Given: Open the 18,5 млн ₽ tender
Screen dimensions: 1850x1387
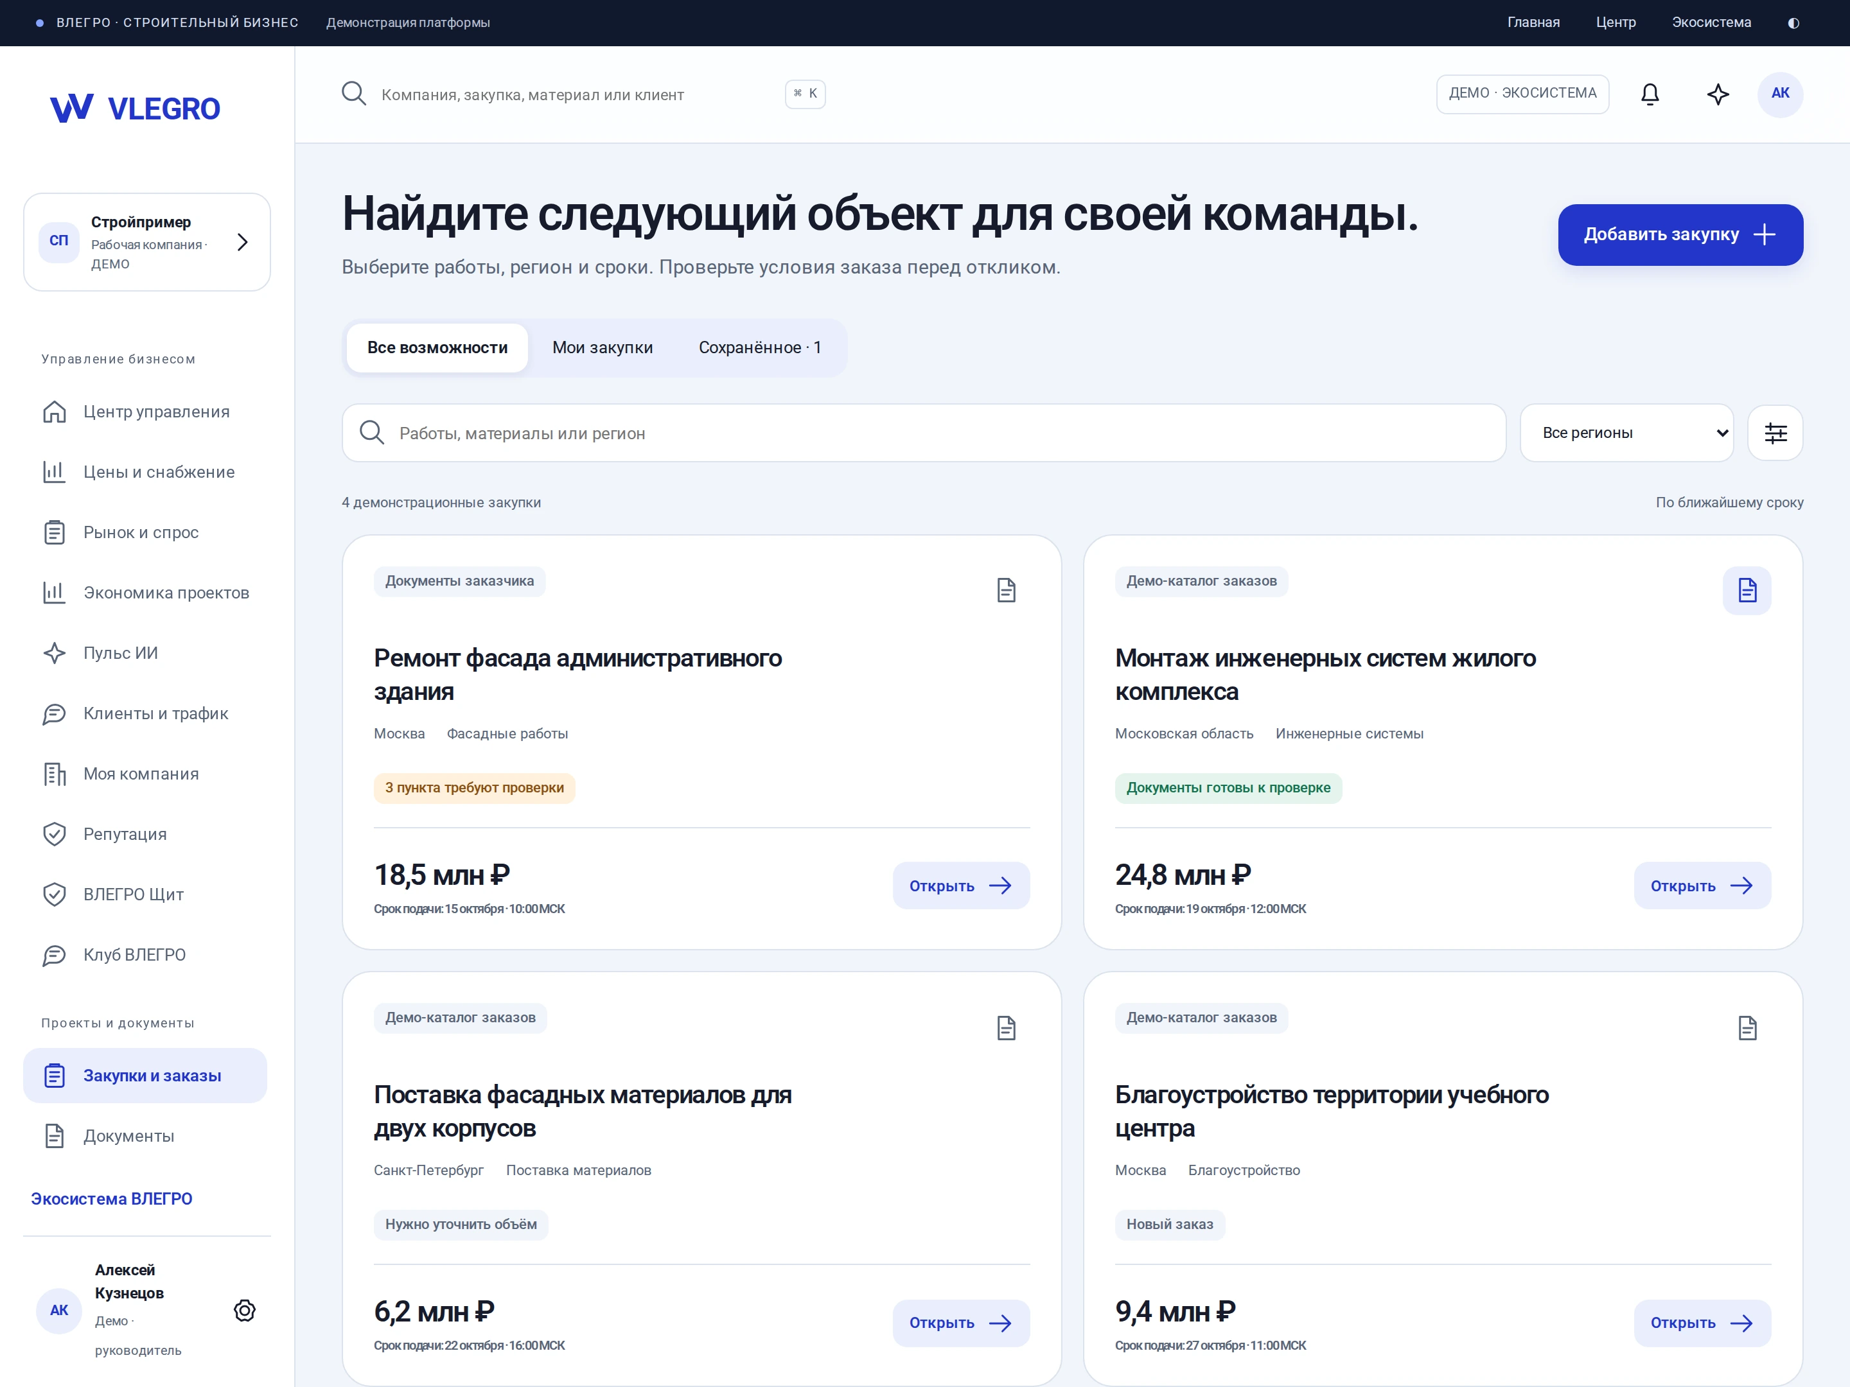Looking at the screenshot, I should [961, 885].
